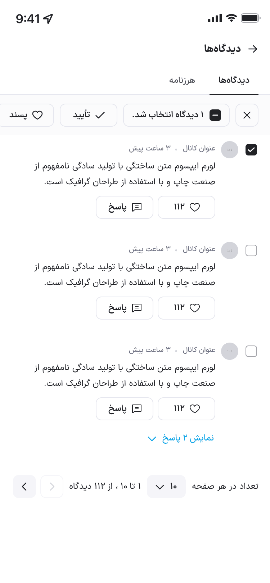Viewport: 270px width, 583px height.
Task: Click the blue chevron beside نمایش ۲ پاسخ
Action: 152,439
